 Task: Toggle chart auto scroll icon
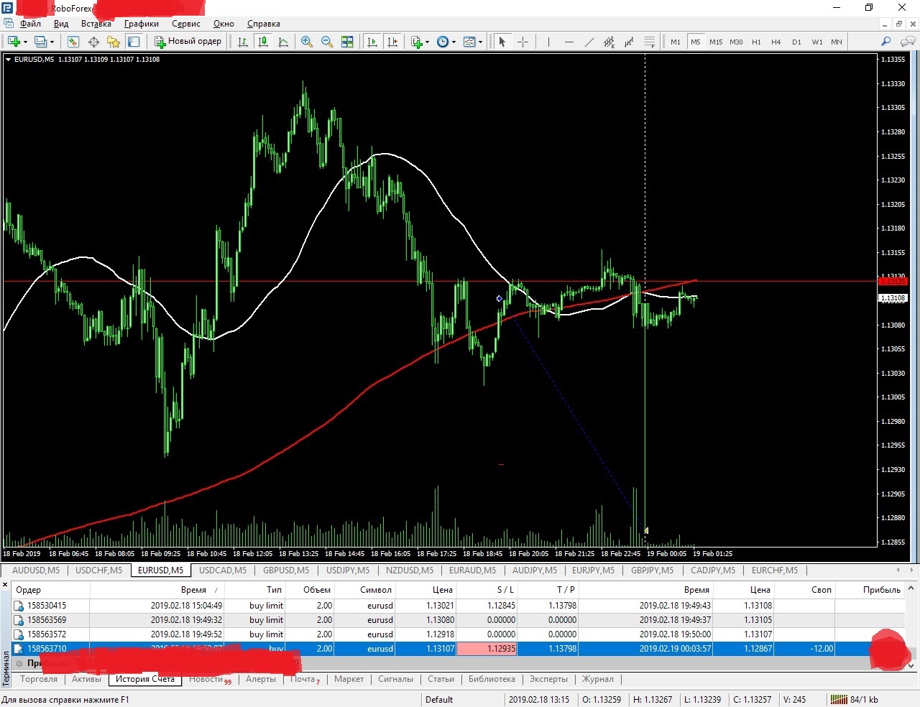coord(372,42)
